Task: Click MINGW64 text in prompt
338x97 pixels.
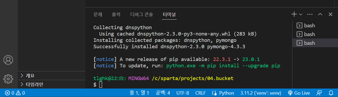Action: 138,79
